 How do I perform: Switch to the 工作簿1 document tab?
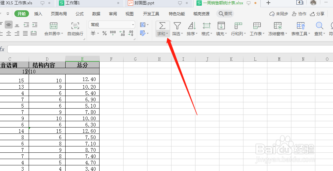[x=89, y=3]
